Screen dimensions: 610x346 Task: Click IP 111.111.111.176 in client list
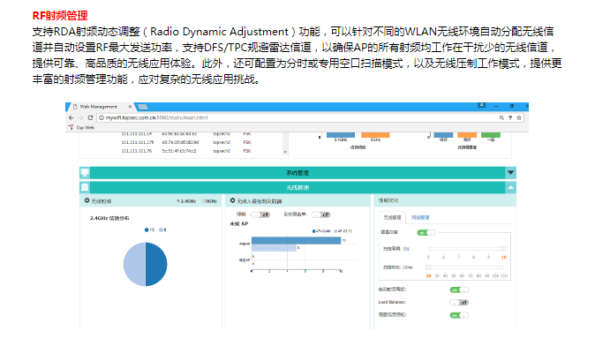[x=138, y=142]
